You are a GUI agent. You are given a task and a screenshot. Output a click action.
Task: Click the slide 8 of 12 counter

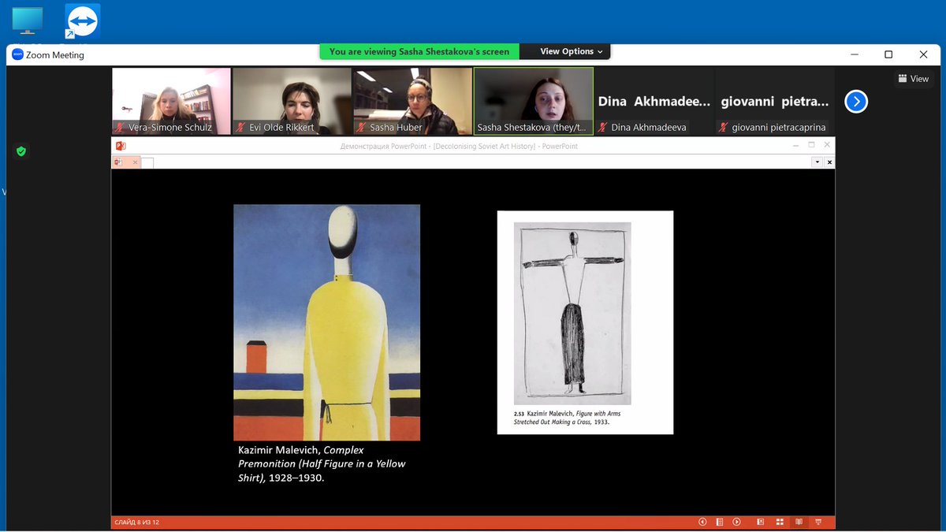(136, 522)
